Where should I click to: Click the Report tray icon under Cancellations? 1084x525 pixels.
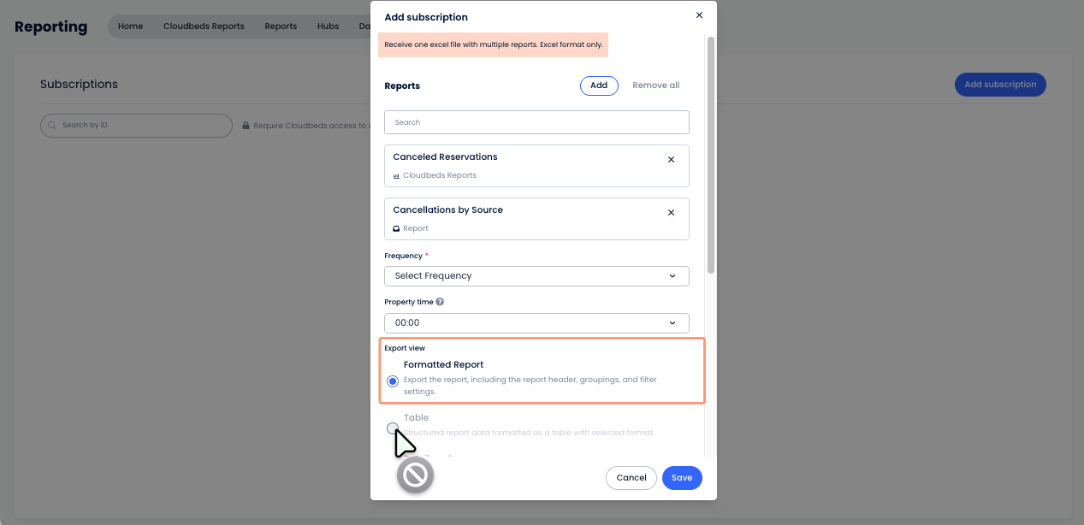click(x=396, y=228)
